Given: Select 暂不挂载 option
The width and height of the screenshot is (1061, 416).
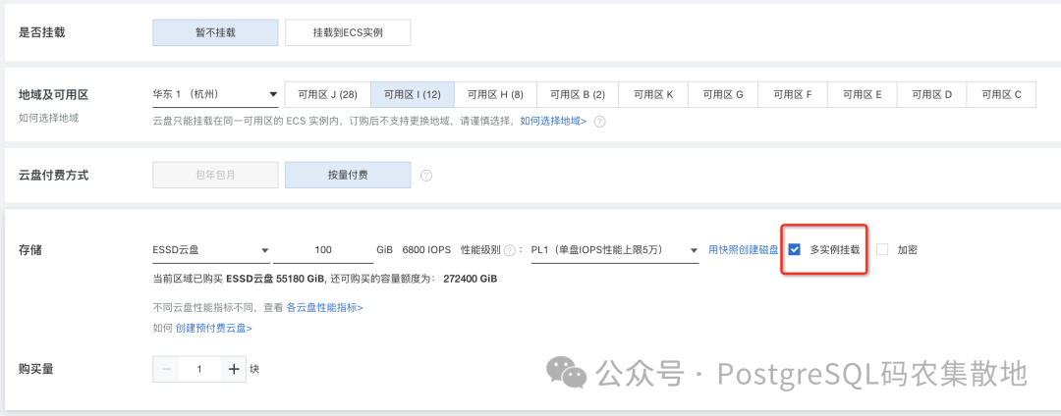Looking at the screenshot, I should (215, 32).
